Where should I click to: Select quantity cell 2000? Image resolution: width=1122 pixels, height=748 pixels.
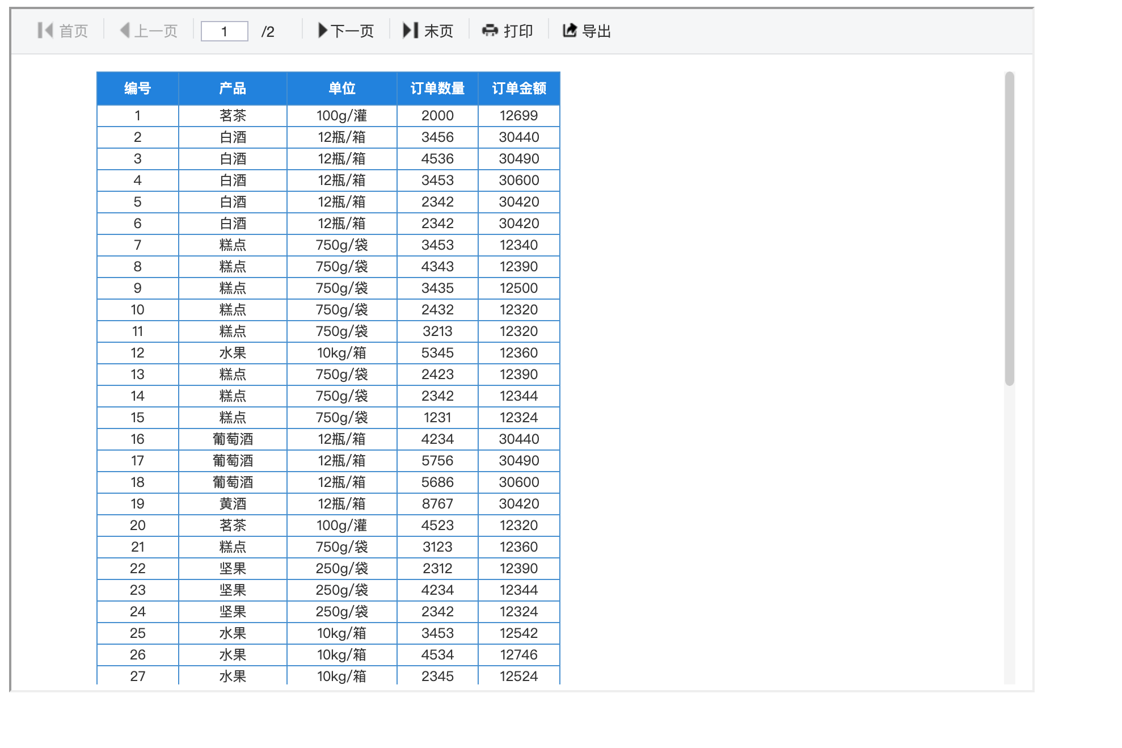(437, 116)
